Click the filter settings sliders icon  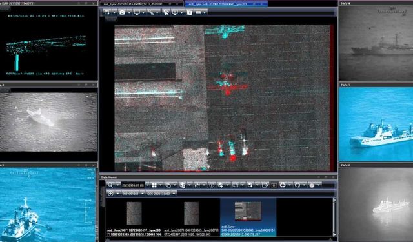pyautogui.click(x=197, y=185)
